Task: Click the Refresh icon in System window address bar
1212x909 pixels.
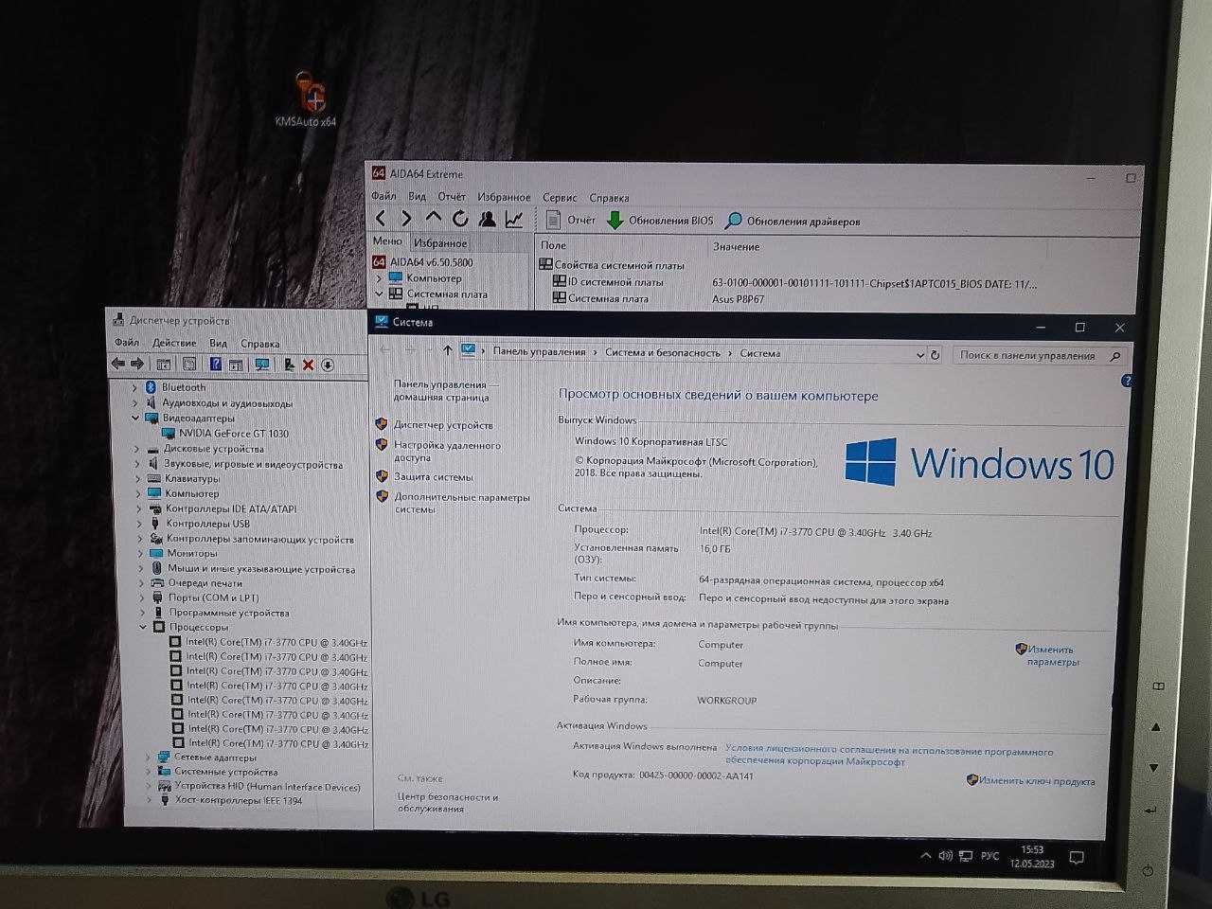Action: point(936,354)
